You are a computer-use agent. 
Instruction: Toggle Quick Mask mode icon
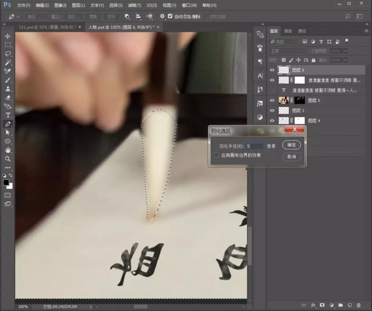point(7,195)
